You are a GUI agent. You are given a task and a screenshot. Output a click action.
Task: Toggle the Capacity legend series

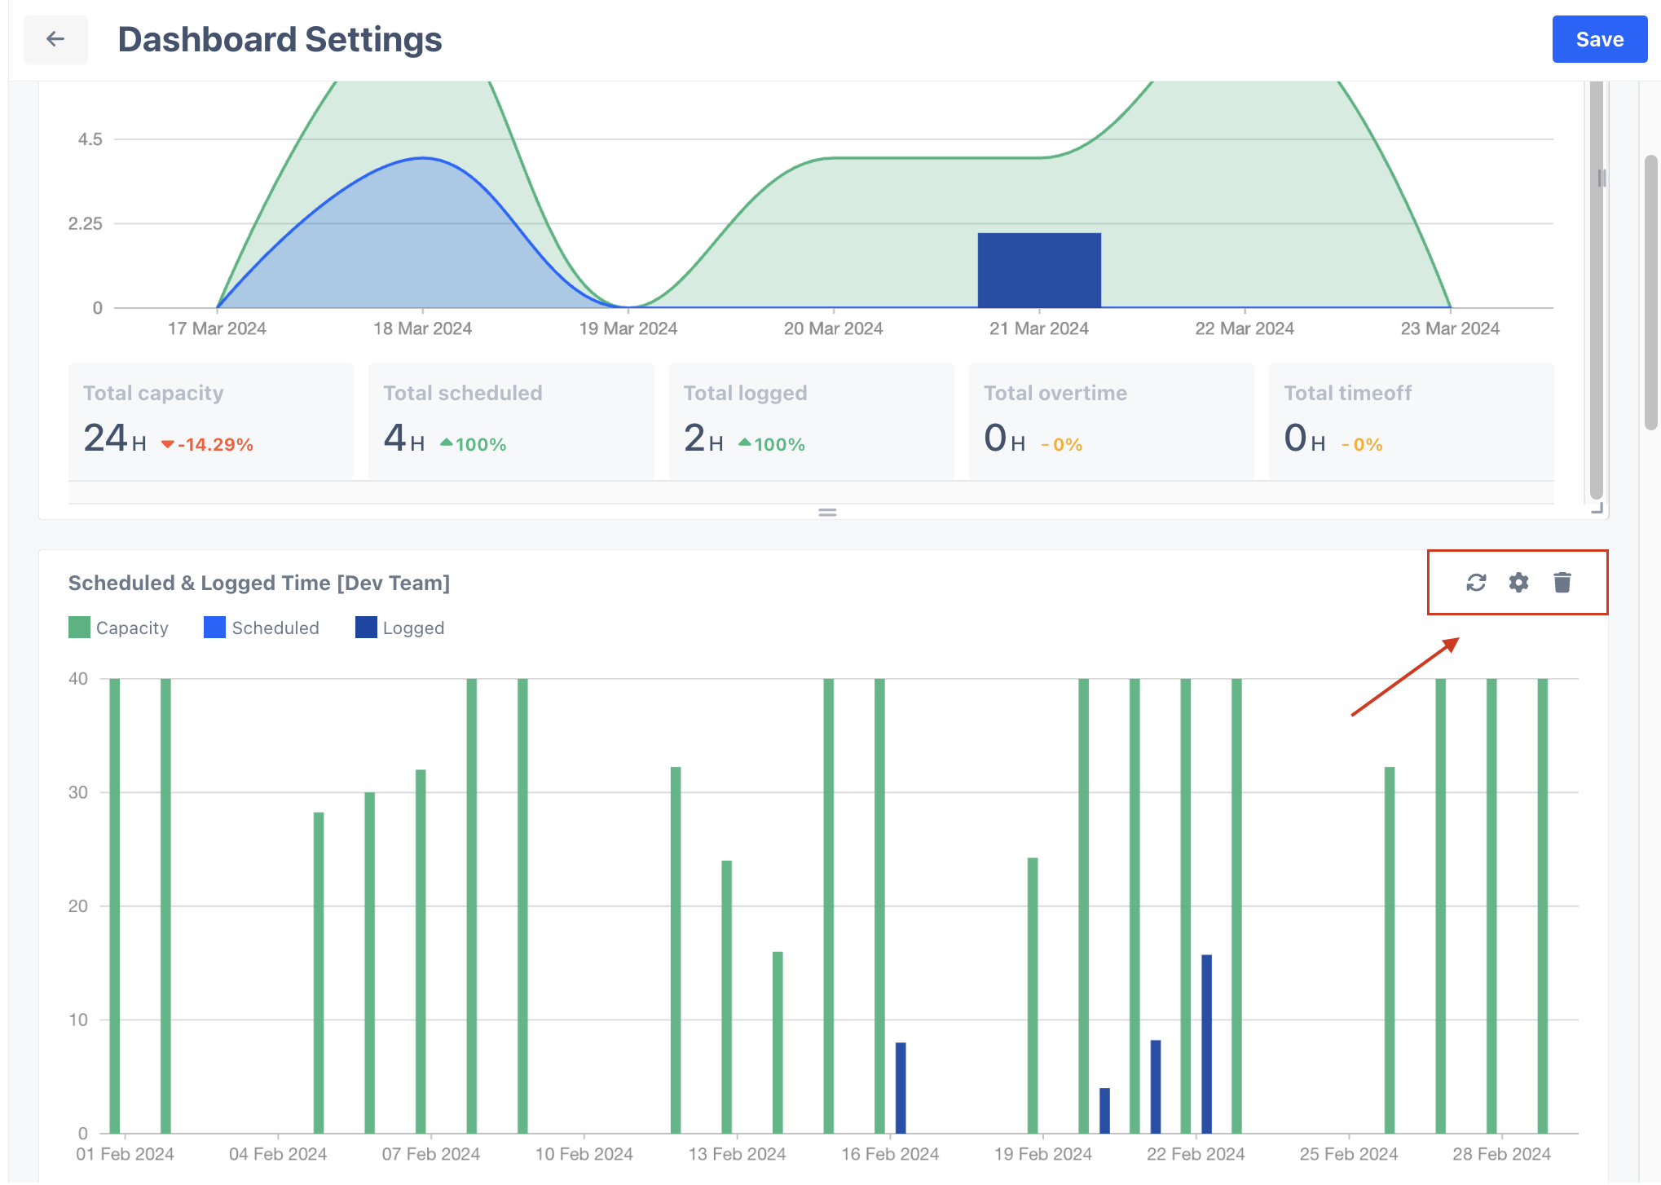click(x=119, y=628)
